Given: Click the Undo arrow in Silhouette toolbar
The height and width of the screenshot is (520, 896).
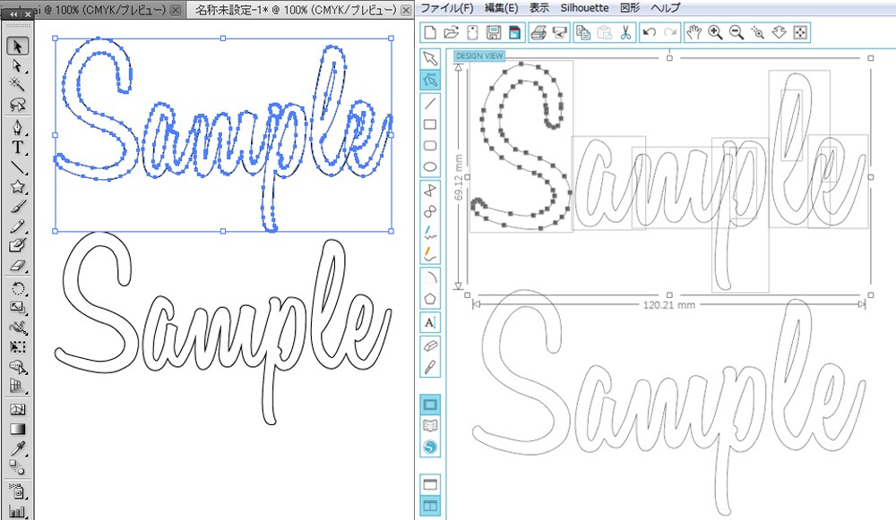Looking at the screenshot, I should tap(649, 32).
